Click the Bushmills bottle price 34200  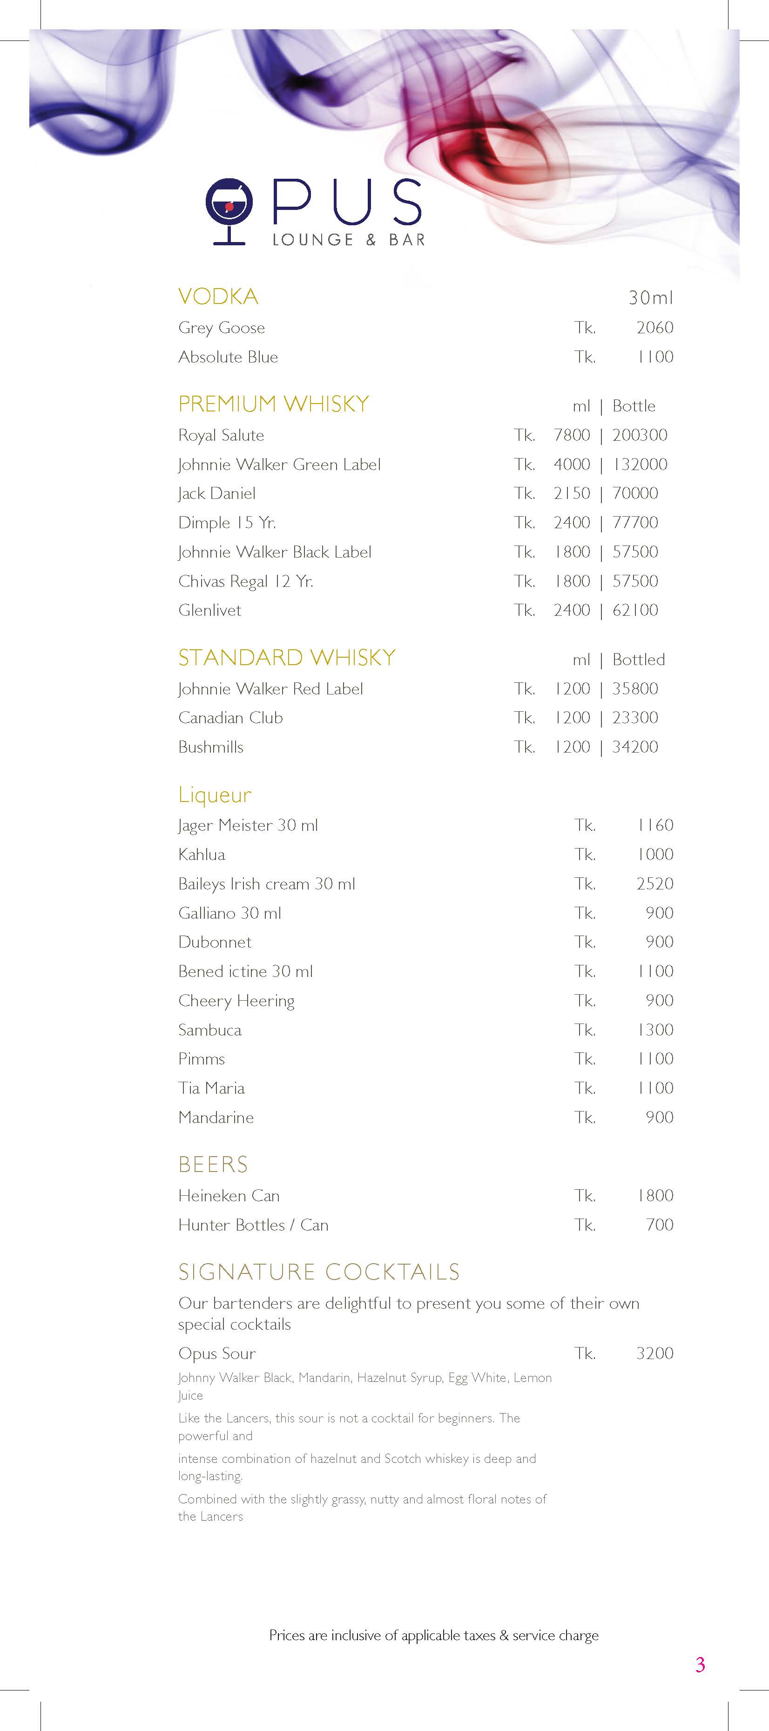tap(634, 747)
